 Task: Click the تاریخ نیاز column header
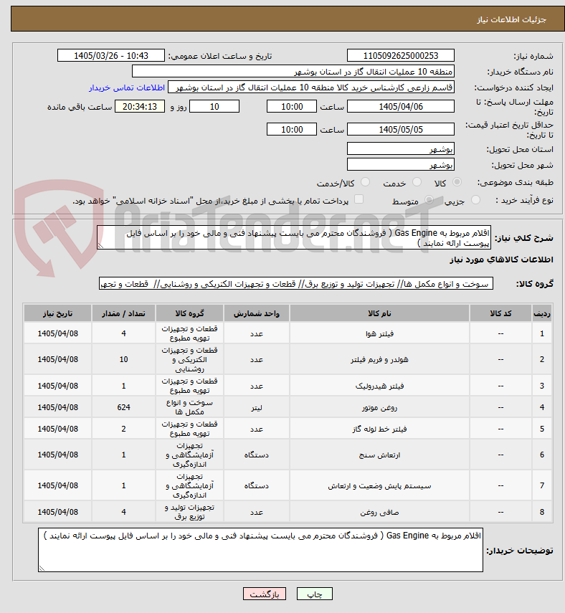click(57, 313)
